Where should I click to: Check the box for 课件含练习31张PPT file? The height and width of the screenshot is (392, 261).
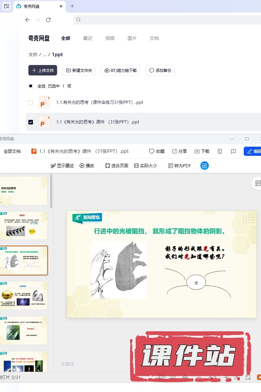(31, 103)
